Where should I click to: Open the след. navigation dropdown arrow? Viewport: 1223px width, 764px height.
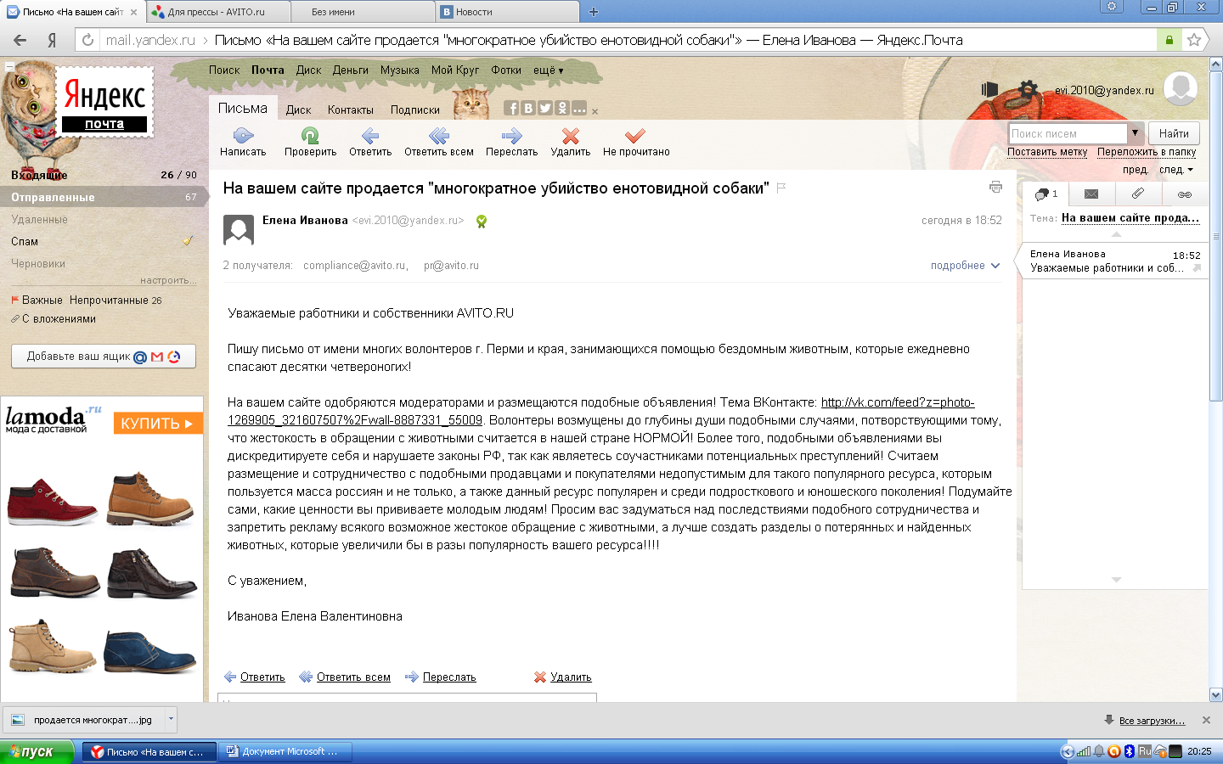click(1190, 170)
